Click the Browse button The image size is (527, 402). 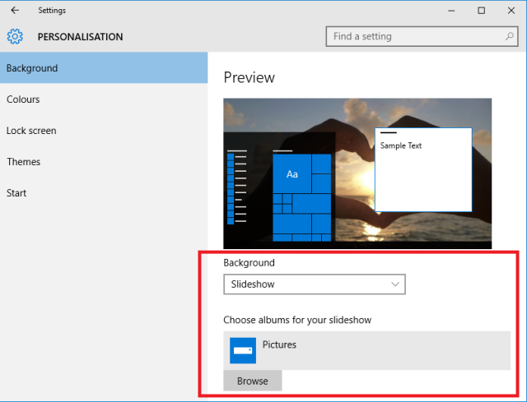tap(253, 381)
